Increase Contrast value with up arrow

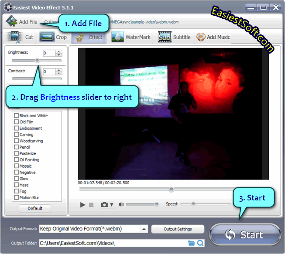[x=59, y=70]
